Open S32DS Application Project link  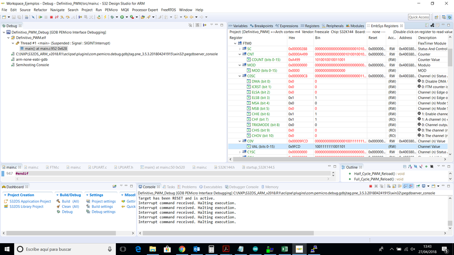click(x=30, y=201)
